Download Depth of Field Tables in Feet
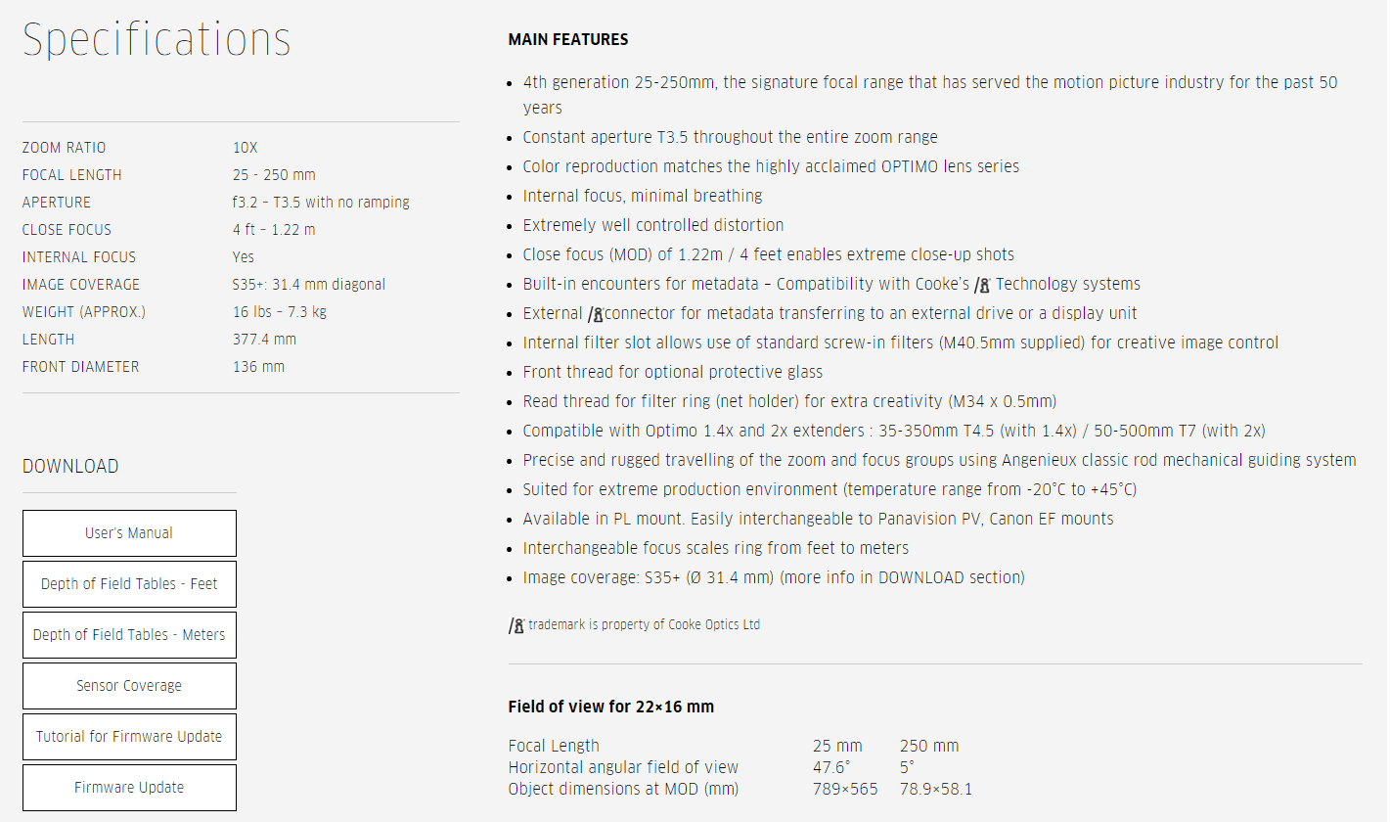 click(129, 584)
